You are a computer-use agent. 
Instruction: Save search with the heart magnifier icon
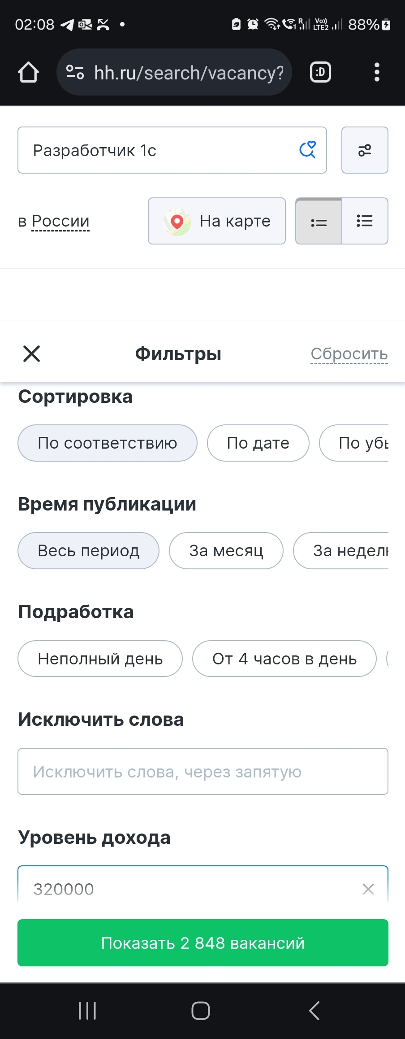point(307,150)
